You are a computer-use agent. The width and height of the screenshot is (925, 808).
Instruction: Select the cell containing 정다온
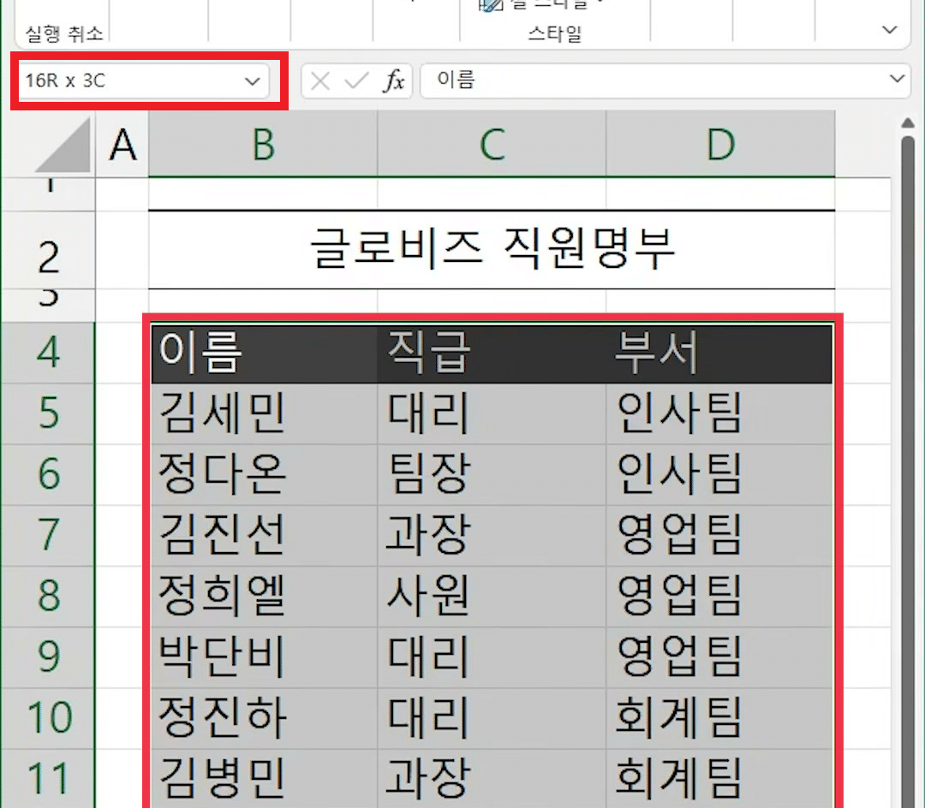(x=263, y=474)
